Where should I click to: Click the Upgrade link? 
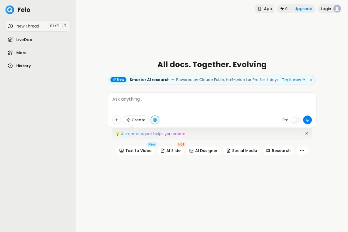[303, 9]
